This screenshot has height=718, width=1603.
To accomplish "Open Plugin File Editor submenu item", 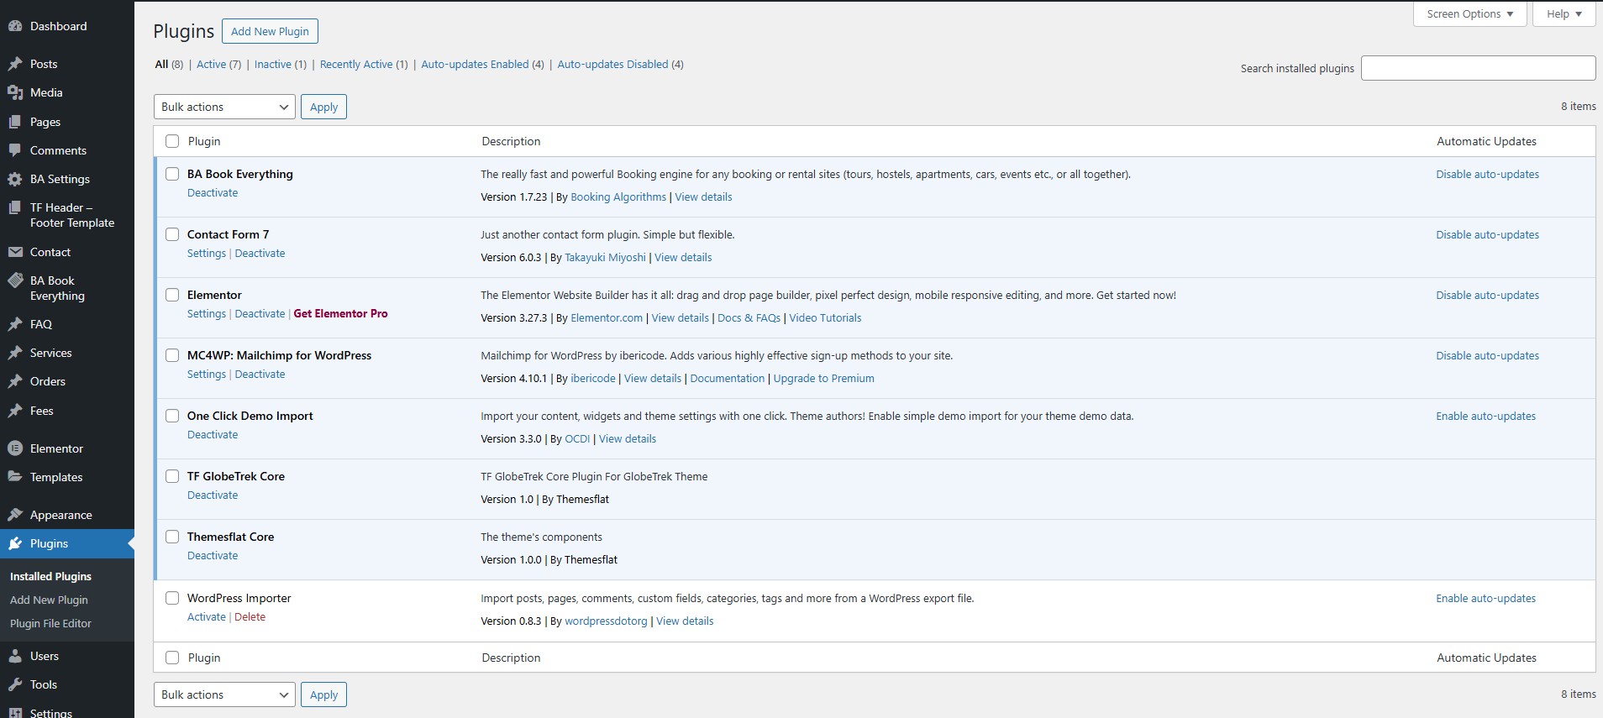I will [50, 623].
